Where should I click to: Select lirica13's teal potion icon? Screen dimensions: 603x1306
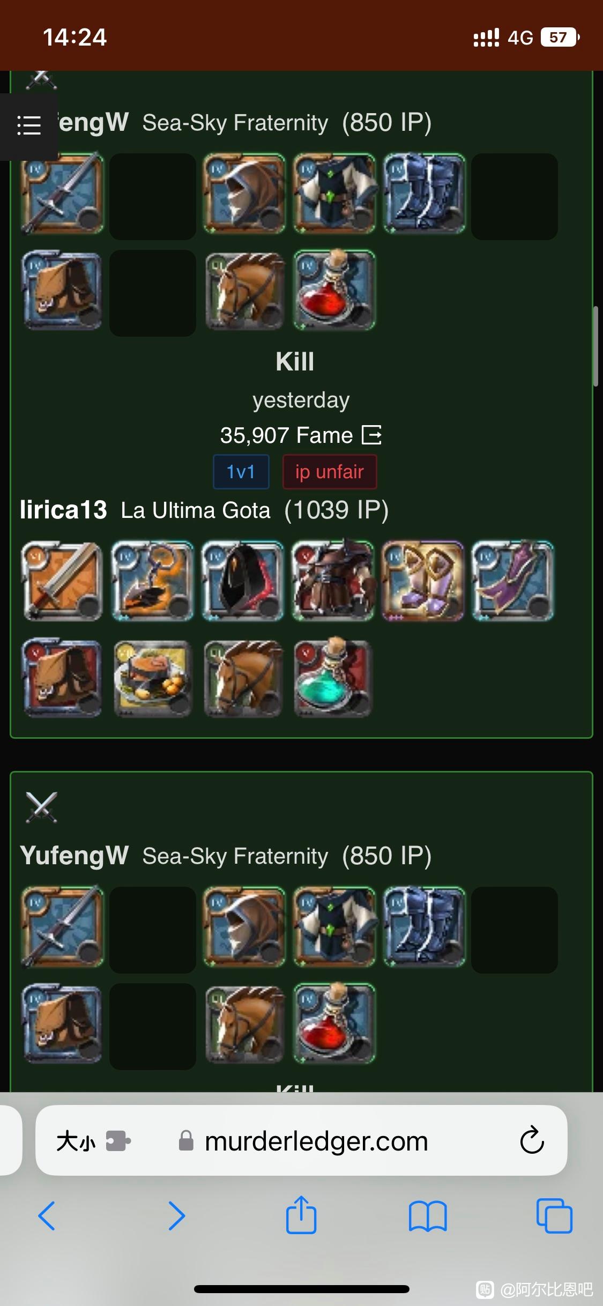pyautogui.click(x=333, y=677)
